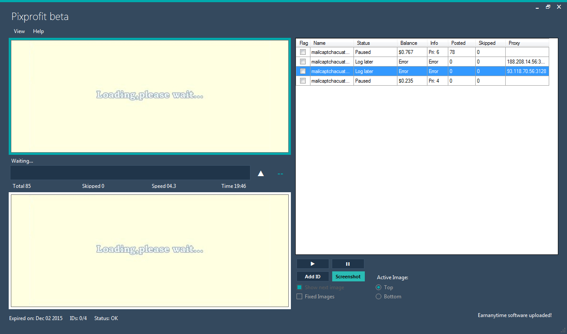Tick the flag checkbox for the $0.767 account
The width and height of the screenshot is (567, 334).
coord(303,52)
